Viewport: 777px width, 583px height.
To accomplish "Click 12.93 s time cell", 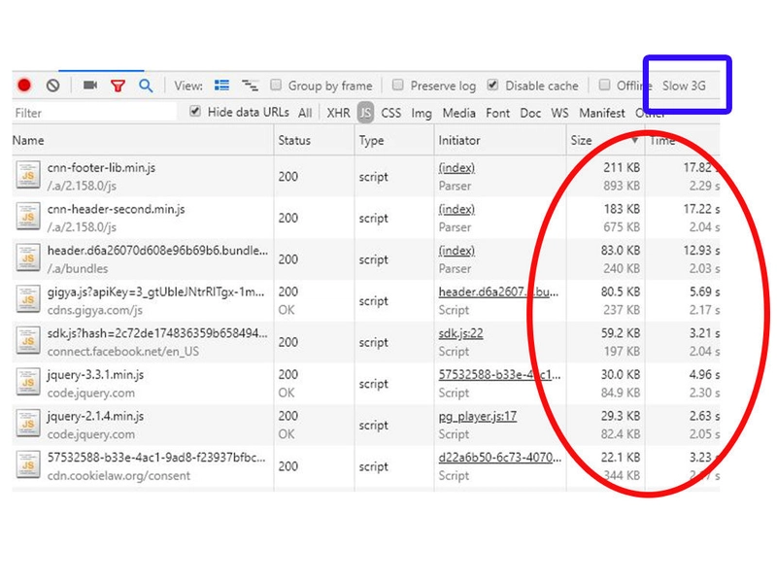I will click(701, 251).
